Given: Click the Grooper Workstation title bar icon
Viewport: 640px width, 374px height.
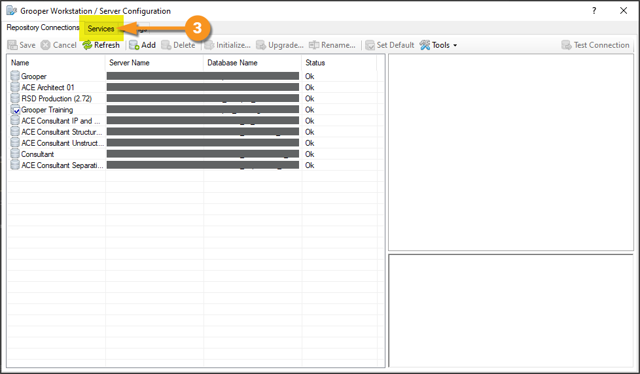Looking at the screenshot, I should (x=12, y=10).
